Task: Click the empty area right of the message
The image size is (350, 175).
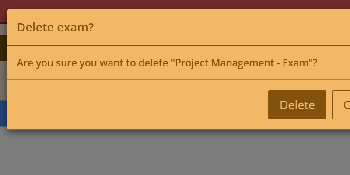Action: (x=335, y=63)
